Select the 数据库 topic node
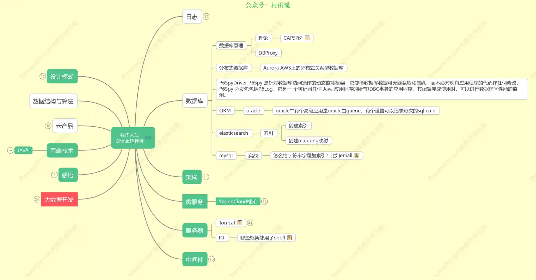Screen dimensions: 536x280 (x=195, y=101)
